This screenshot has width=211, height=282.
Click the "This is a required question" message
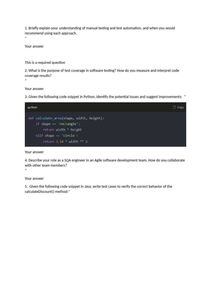pyautogui.click(x=45, y=63)
